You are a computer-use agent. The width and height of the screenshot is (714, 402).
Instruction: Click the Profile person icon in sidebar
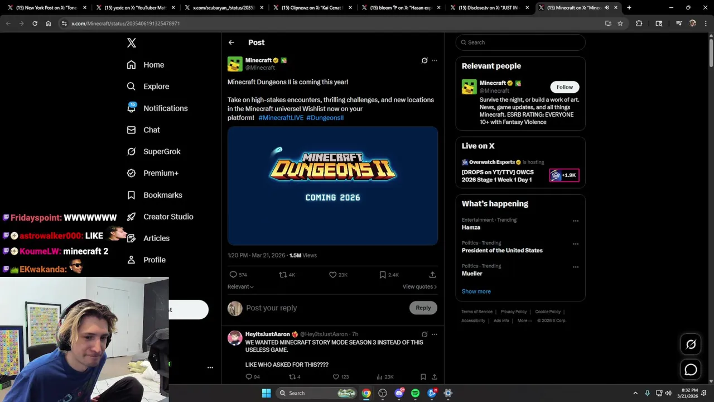[x=131, y=260]
